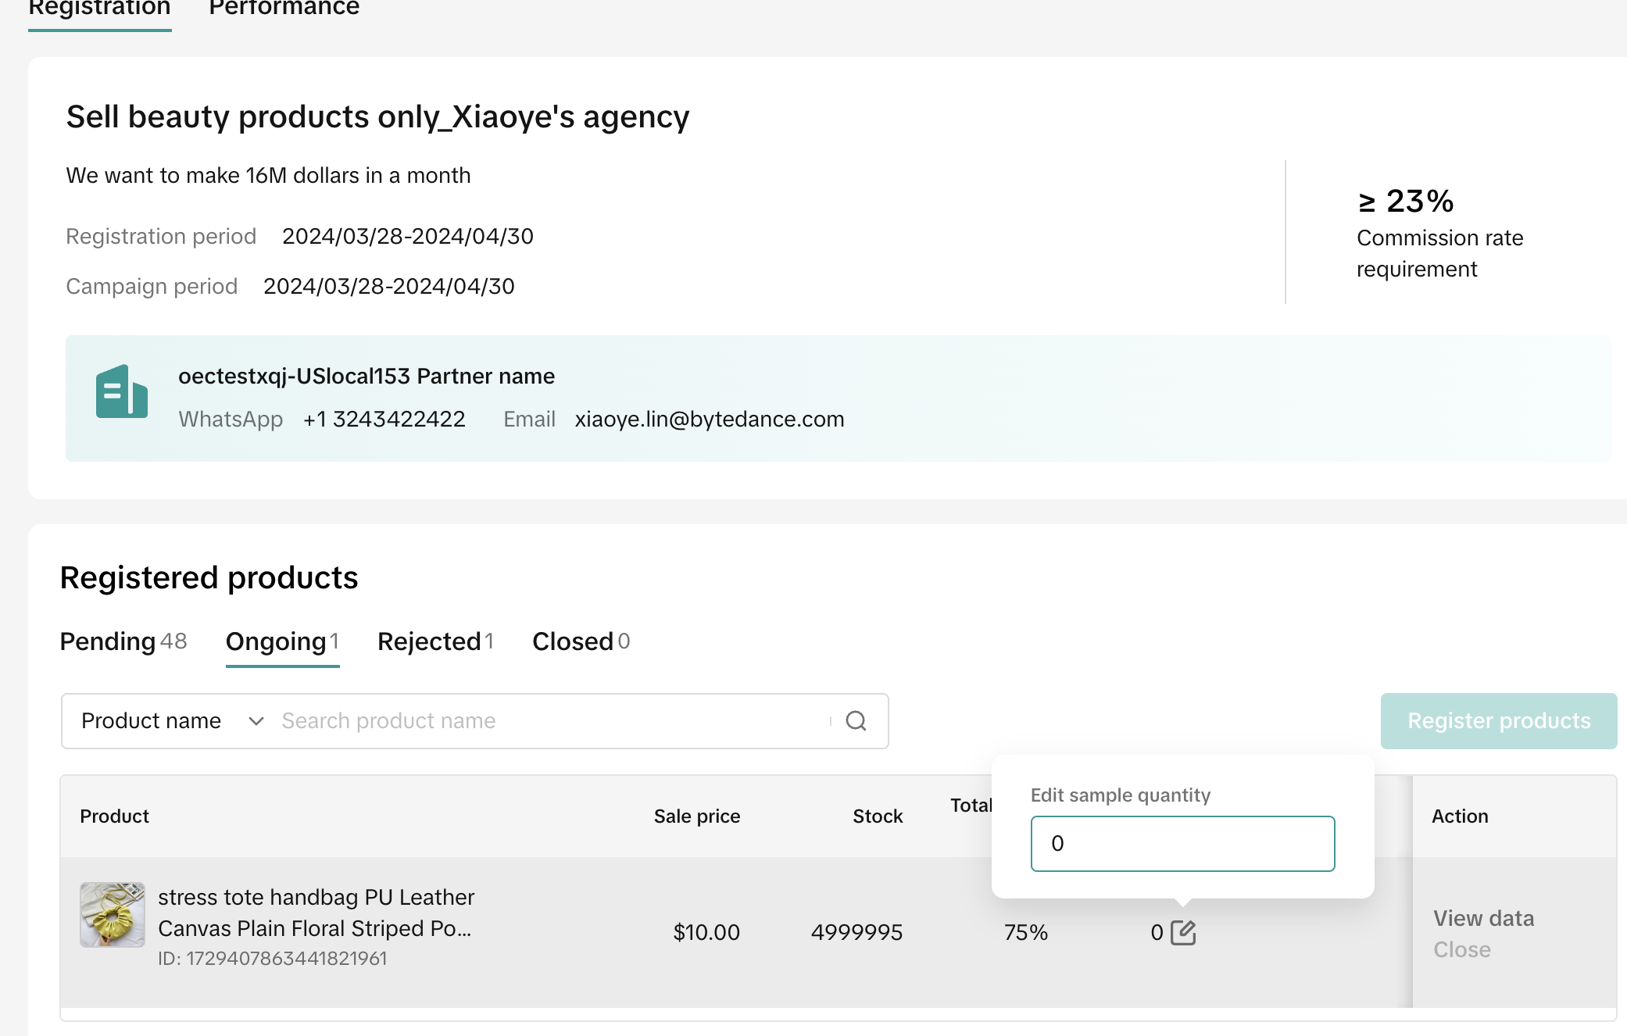Select the Registration tab
This screenshot has width=1627, height=1036.
click(x=99, y=9)
